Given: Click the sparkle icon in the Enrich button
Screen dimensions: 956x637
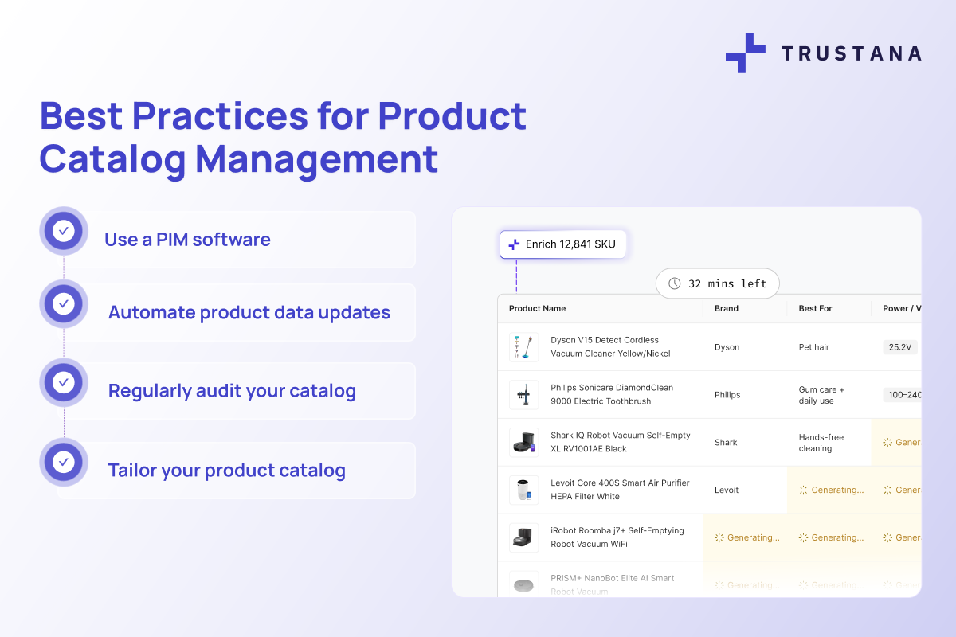Looking at the screenshot, I should 515,244.
